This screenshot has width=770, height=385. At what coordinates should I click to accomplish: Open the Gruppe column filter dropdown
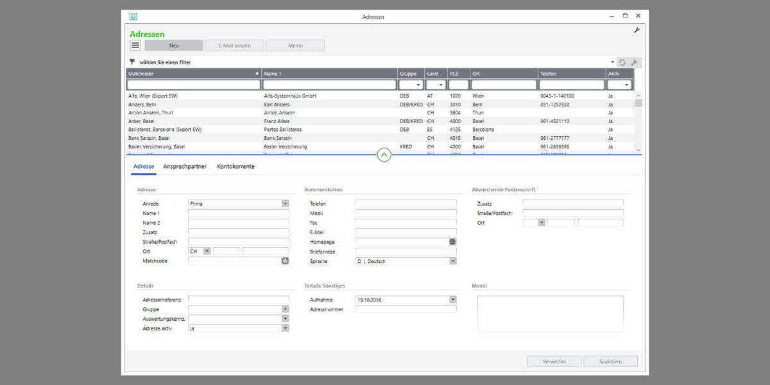click(x=418, y=85)
